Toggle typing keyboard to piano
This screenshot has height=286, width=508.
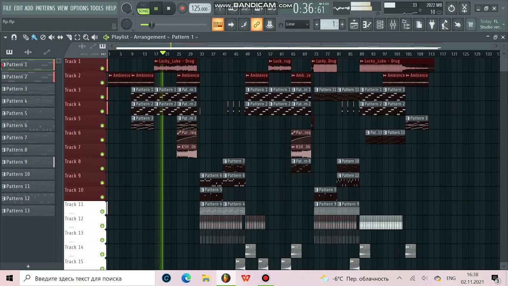(217, 25)
